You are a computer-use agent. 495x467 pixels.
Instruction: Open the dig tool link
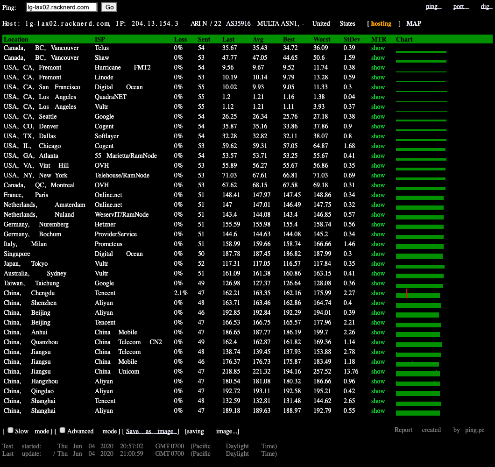click(x=486, y=7)
